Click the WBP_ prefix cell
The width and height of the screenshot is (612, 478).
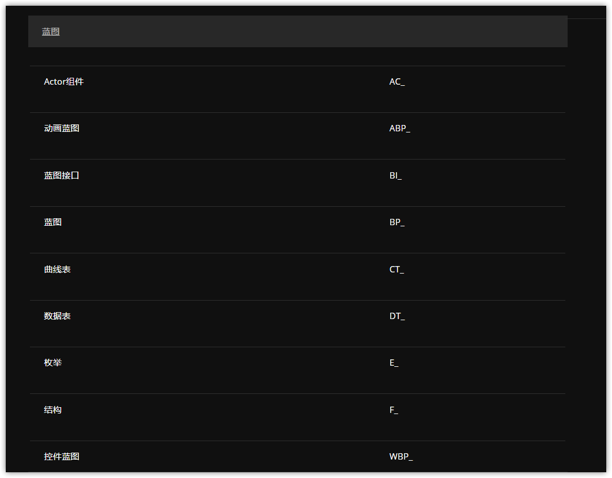[401, 457]
